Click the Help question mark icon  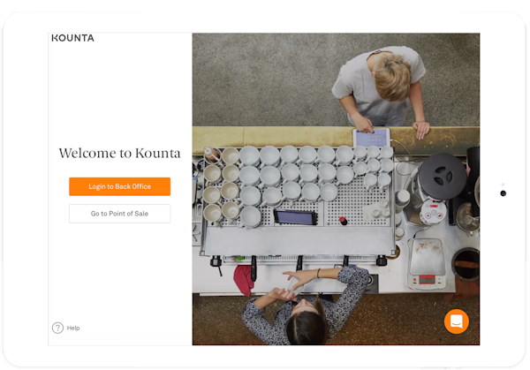[x=57, y=328]
